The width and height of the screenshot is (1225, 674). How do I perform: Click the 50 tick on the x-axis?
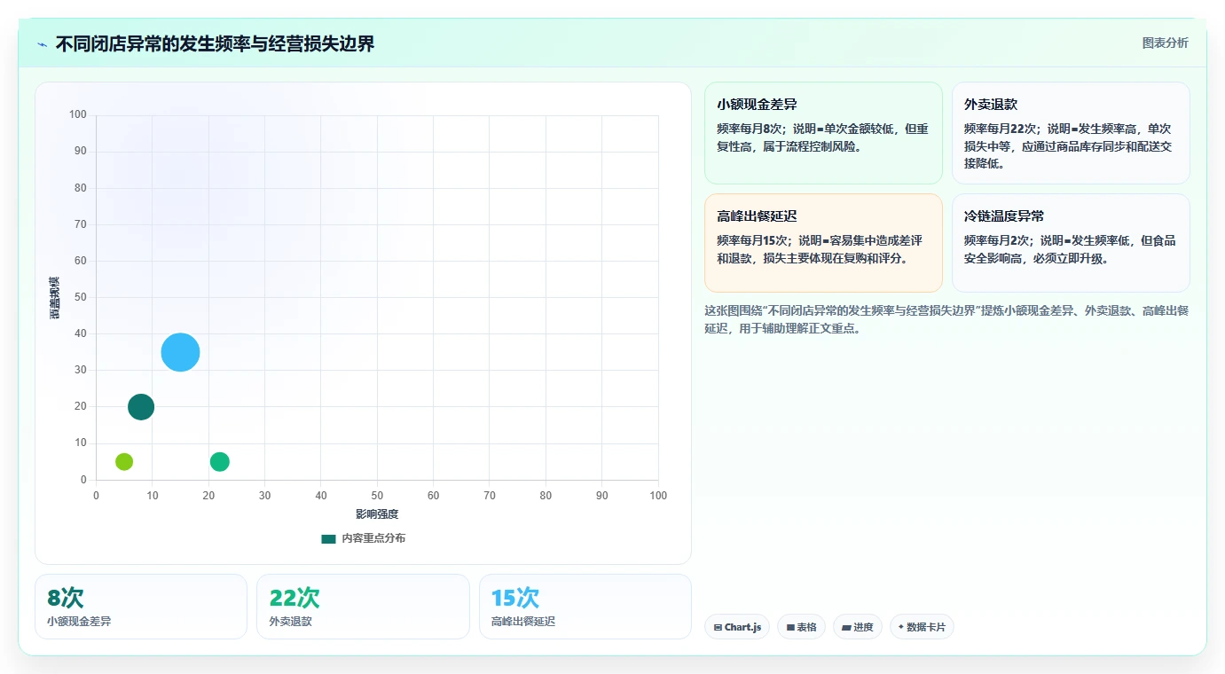pos(377,496)
